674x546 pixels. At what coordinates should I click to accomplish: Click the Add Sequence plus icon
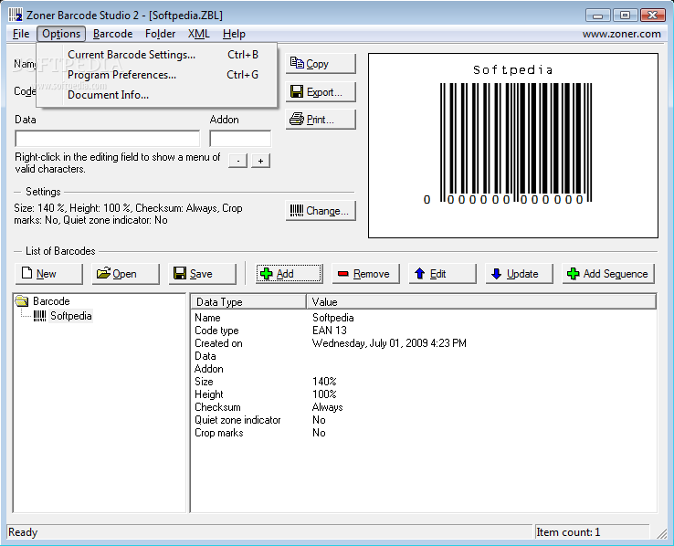pyautogui.click(x=573, y=274)
